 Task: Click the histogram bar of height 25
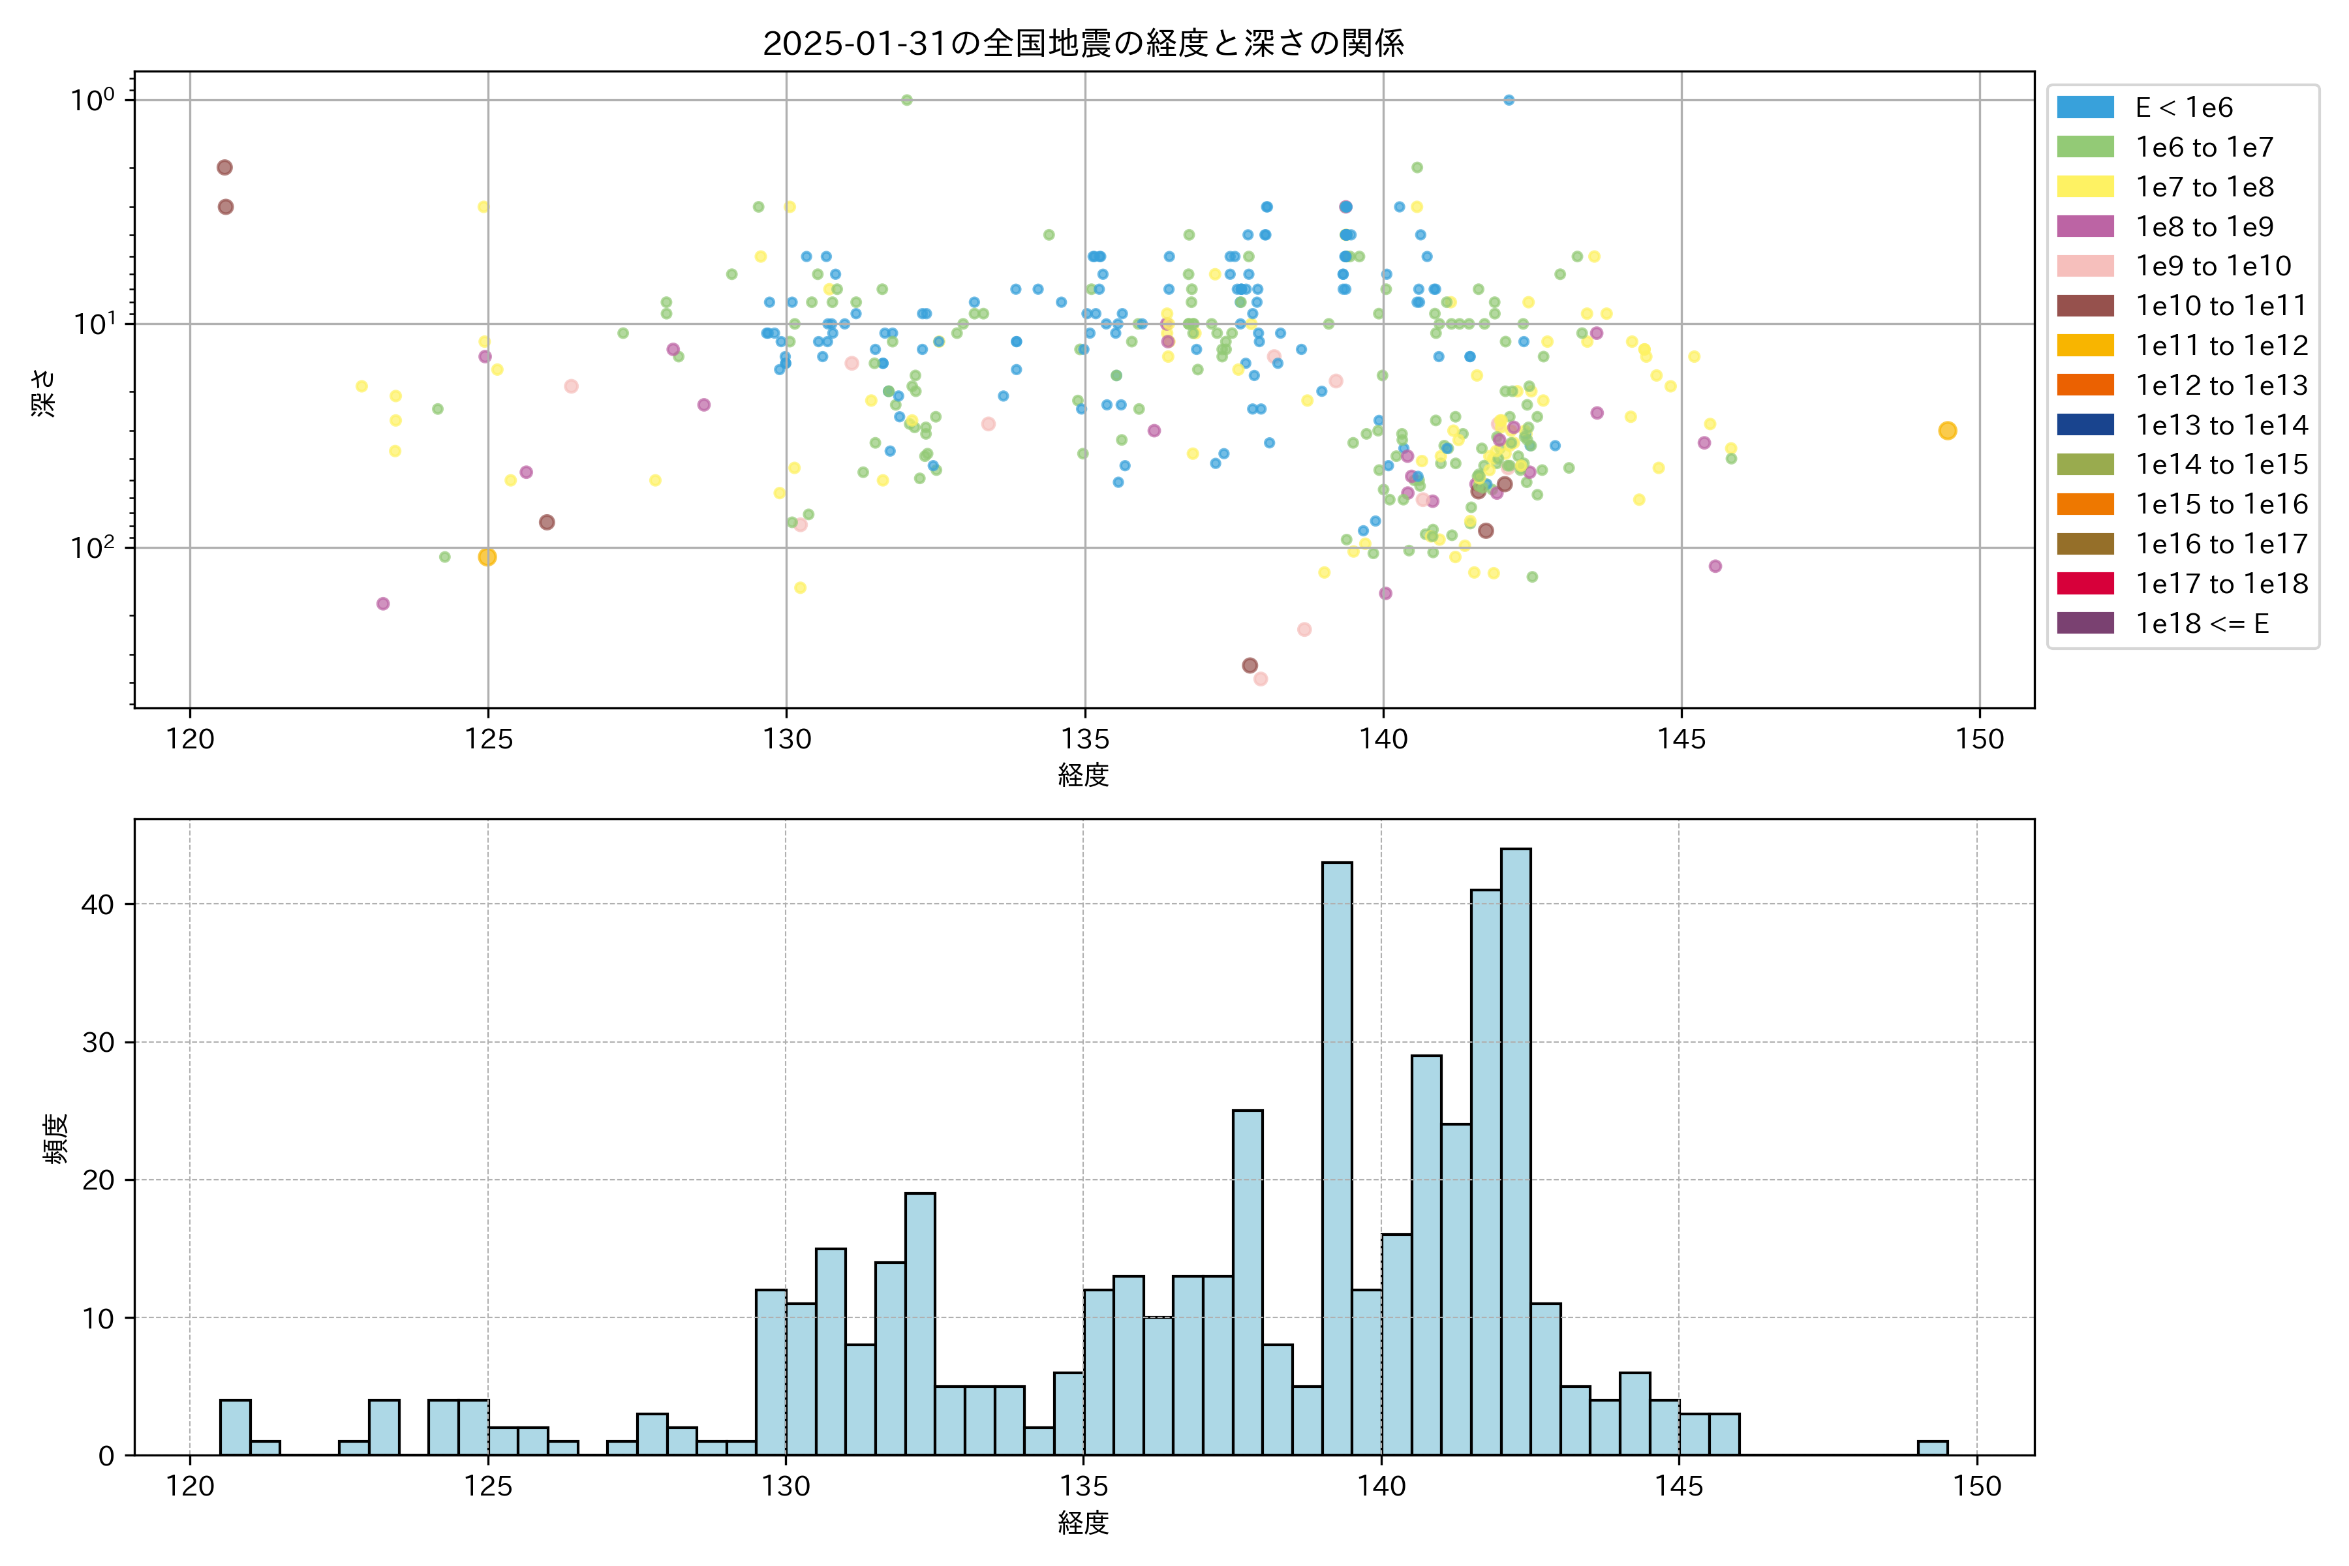coord(1248,1282)
